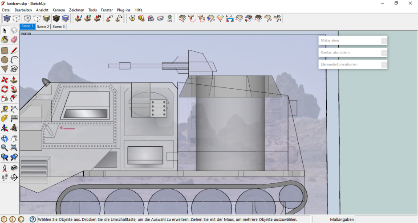The image size is (418, 223).
Task: Choose the pink Eraser tool
Action: coord(14,40)
